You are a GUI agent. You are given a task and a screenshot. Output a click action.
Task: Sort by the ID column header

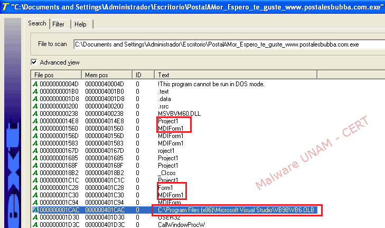(x=144, y=75)
